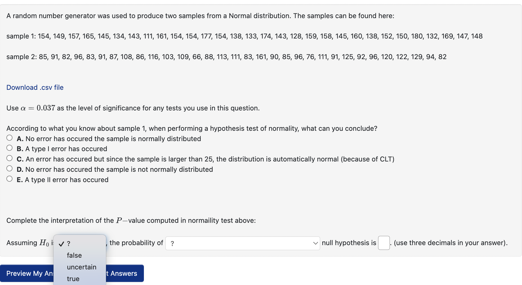Select option D sample not normally distributed
This screenshot has width=522, height=285.
9,168
